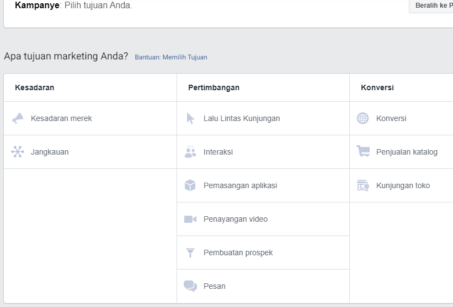Click the megaphone icon for Kesadaran merek
Screen dimensions: 453x307
(x=18, y=118)
